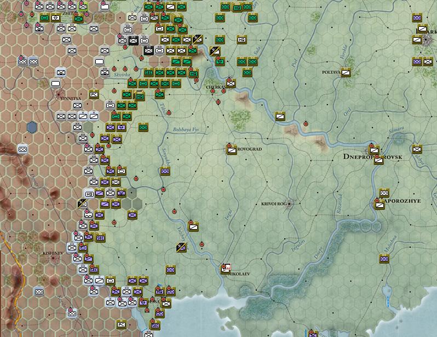
Task: Select the armor counter north of Zaporozhye
Action: click(384, 193)
